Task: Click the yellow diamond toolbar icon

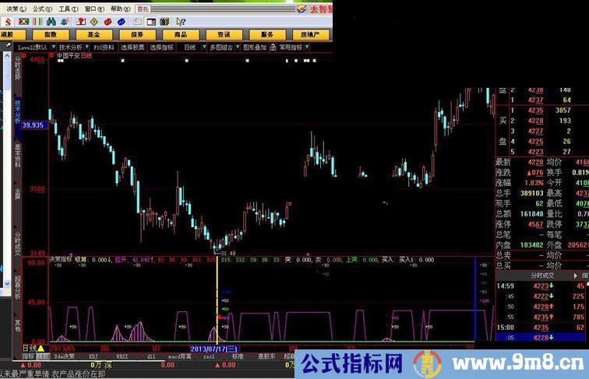Action: pyautogui.click(x=93, y=21)
